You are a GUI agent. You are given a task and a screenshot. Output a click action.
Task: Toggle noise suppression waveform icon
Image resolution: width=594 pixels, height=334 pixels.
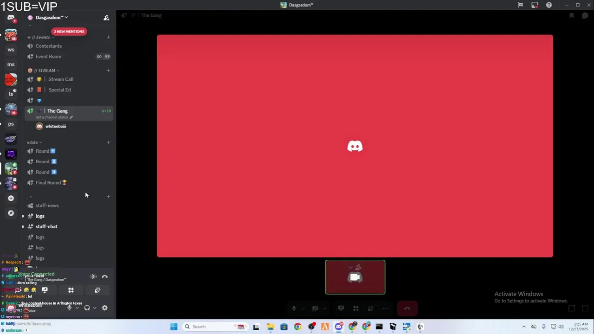click(93, 276)
